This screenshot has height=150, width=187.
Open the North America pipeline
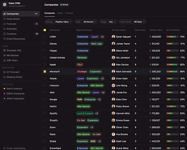[21, 89]
